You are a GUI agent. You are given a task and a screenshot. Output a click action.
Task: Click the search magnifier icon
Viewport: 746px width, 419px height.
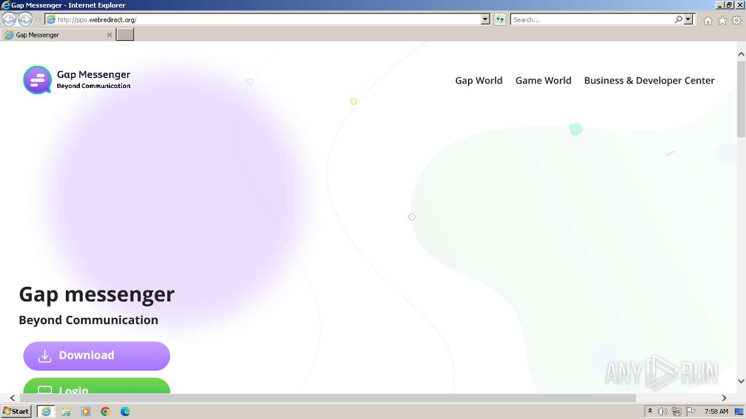678,20
